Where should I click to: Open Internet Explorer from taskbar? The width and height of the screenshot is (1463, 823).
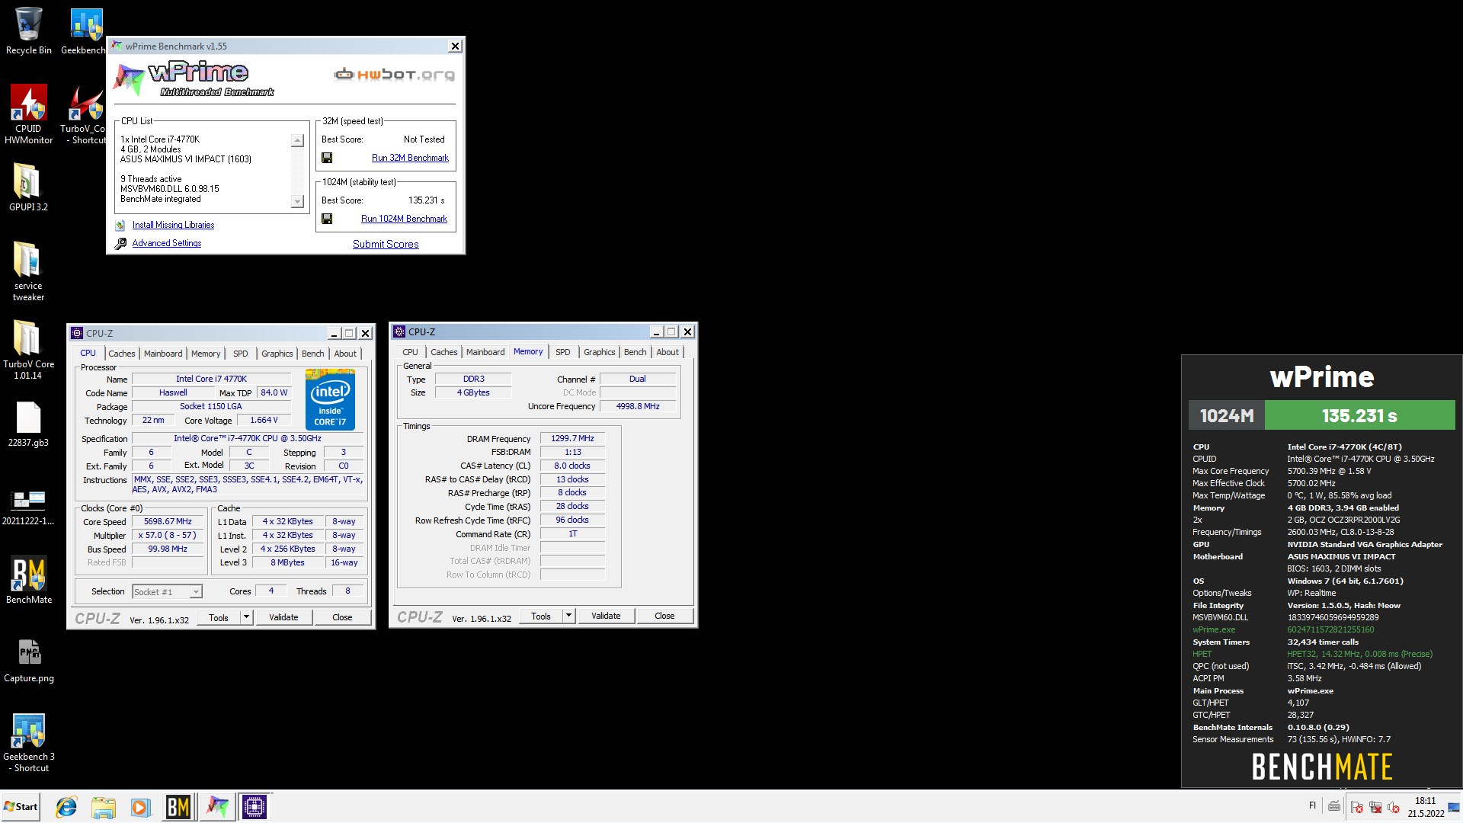[x=66, y=807]
